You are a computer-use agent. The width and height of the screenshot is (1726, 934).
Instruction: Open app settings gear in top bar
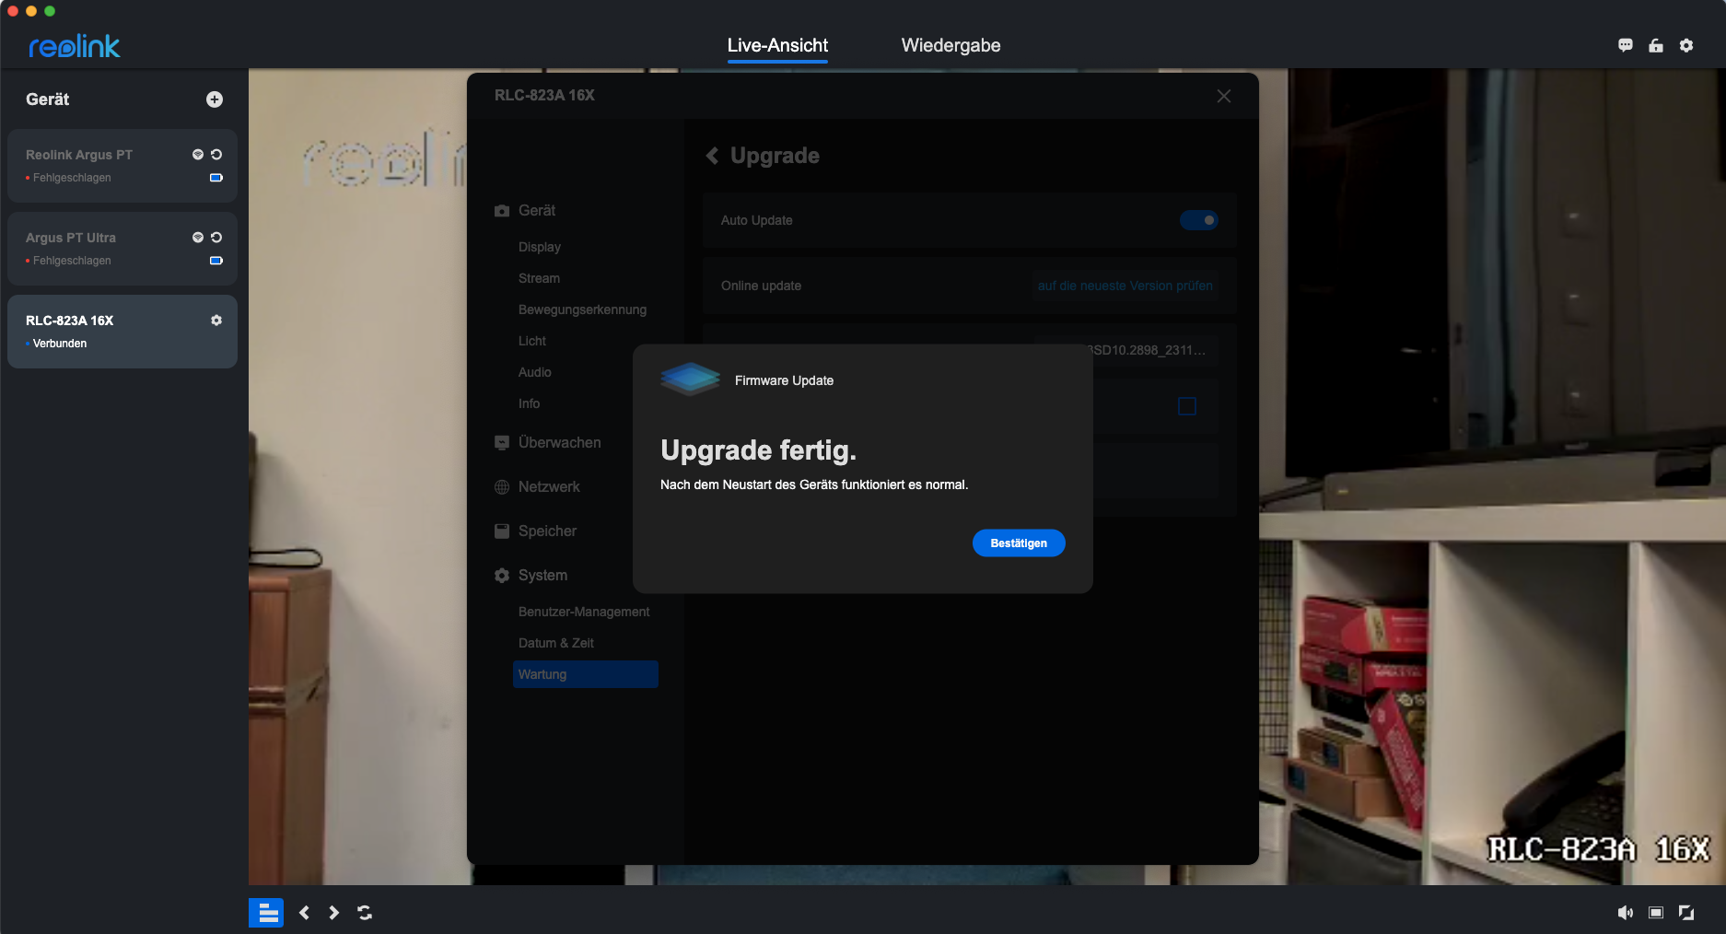1686,45
